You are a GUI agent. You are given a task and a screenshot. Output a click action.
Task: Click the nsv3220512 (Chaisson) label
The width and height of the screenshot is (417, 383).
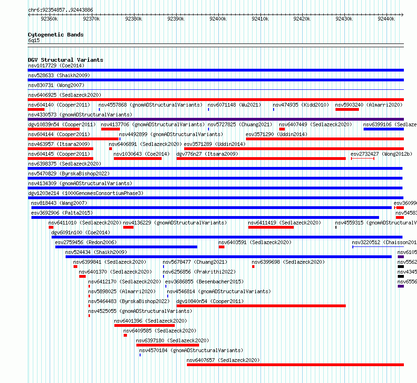[384, 242]
